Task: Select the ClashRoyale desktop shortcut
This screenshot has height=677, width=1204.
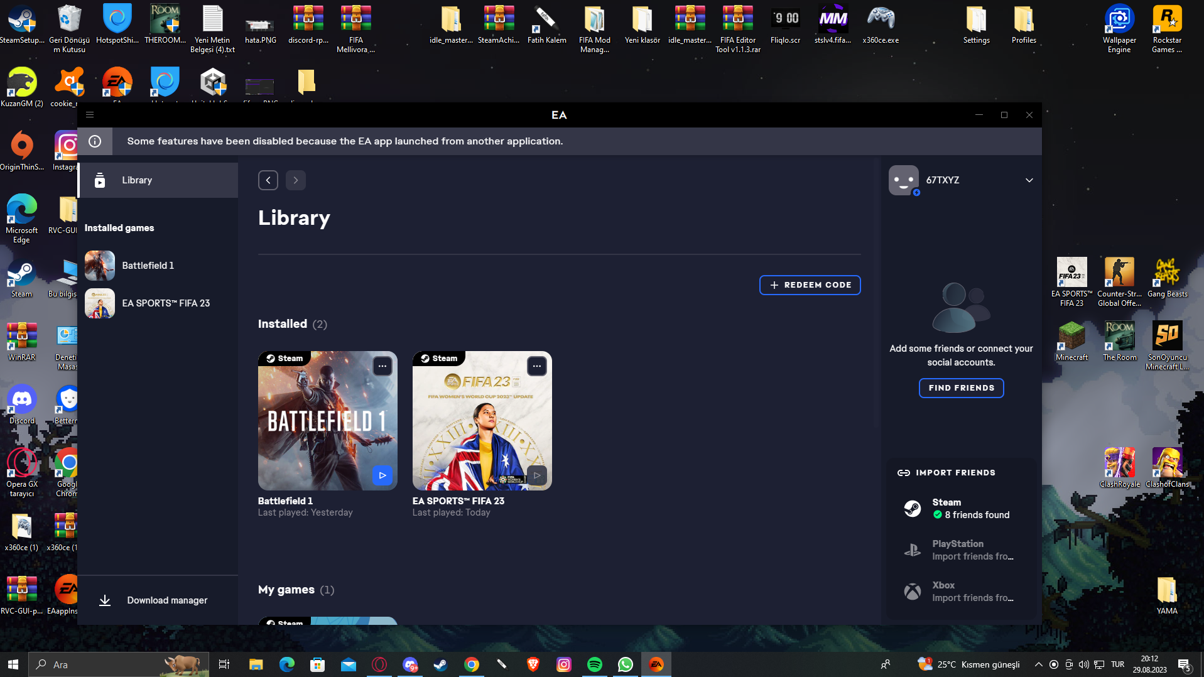Action: click(1120, 468)
